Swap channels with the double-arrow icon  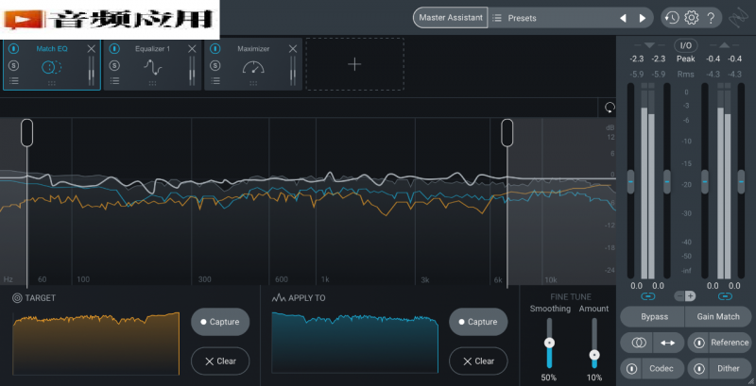click(668, 343)
